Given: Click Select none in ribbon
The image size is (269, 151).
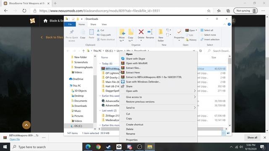Looking at the screenshot, I should [x=208, y=35].
